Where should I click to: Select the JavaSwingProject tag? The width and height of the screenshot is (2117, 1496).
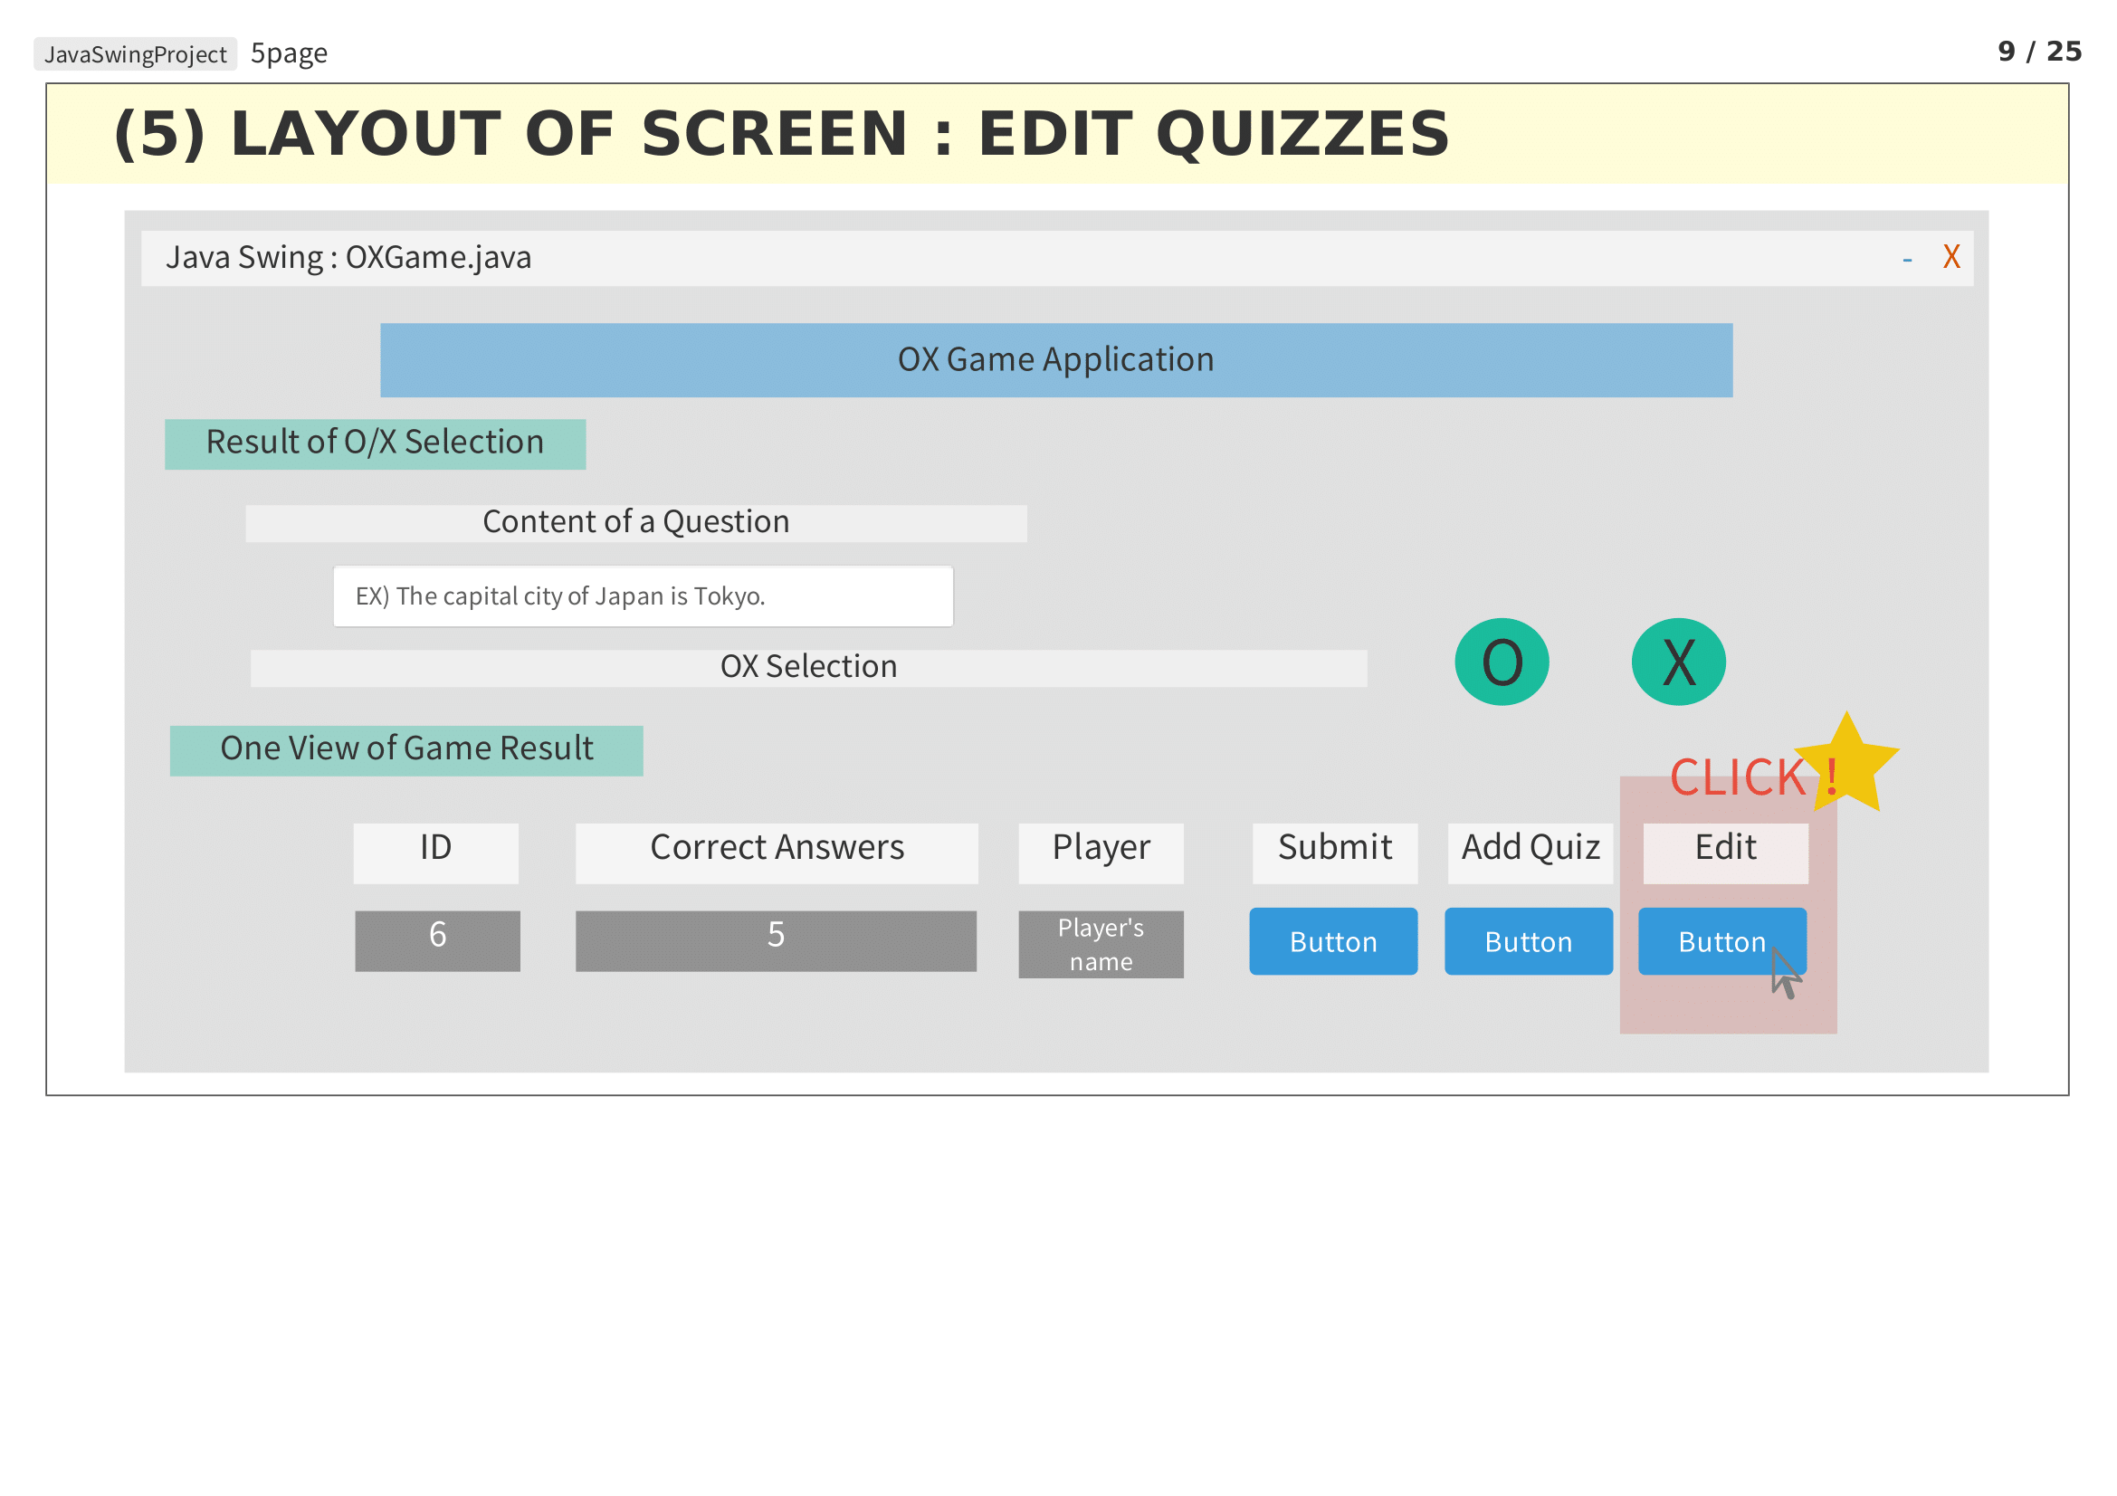point(136,54)
